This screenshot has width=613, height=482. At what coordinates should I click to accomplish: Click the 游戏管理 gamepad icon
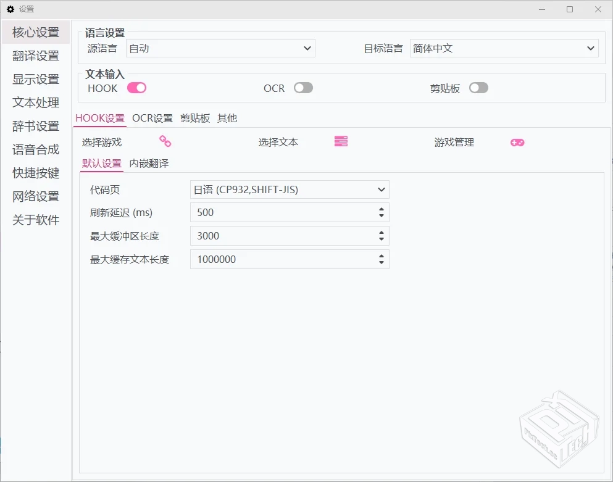(x=517, y=142)
